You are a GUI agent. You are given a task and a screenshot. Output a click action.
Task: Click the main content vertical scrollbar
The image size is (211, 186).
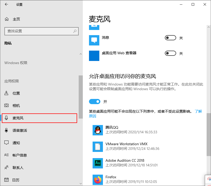pos(209,134)
